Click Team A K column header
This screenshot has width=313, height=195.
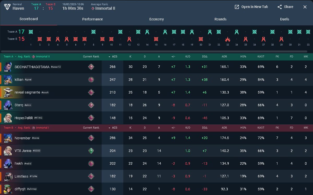(x=130, y=56)
